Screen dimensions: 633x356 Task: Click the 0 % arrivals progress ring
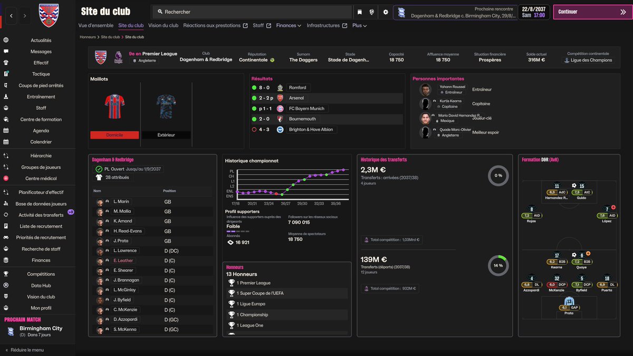pos(498,176)
